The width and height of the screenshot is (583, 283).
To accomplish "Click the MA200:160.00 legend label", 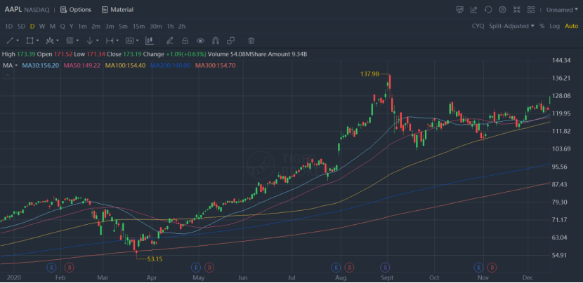I will (170, 65).
